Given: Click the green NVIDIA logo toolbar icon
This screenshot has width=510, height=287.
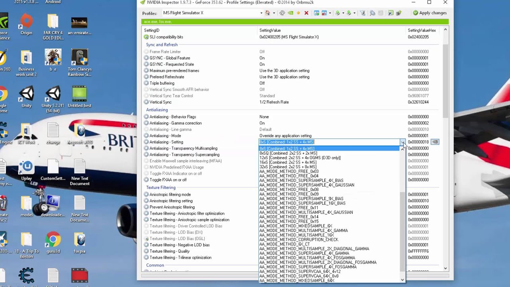Looking at the screenshot, I should click(290, 13).
